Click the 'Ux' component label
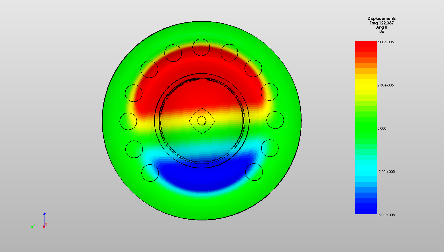This screenshot has width=444, height=252. [381, 32]
